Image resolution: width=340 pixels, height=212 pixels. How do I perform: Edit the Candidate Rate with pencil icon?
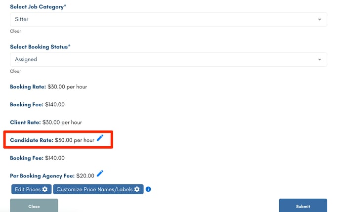[x=100, y=138]
